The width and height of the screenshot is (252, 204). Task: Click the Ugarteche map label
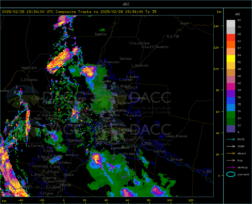[x=76, y=141]
